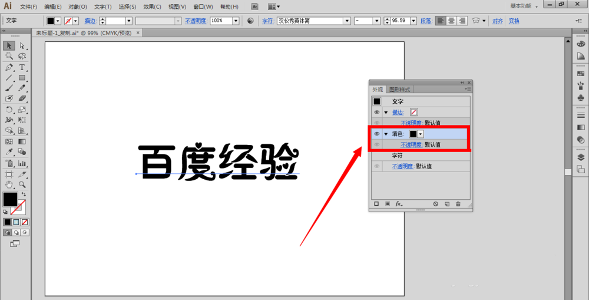The width and height of the screenshot is (589, 300).
Task: Select the Paintbrush tool
Action: pyautogui.click(x=9, y=88)
